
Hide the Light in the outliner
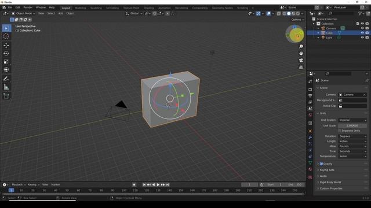click(x=362, y=38)
